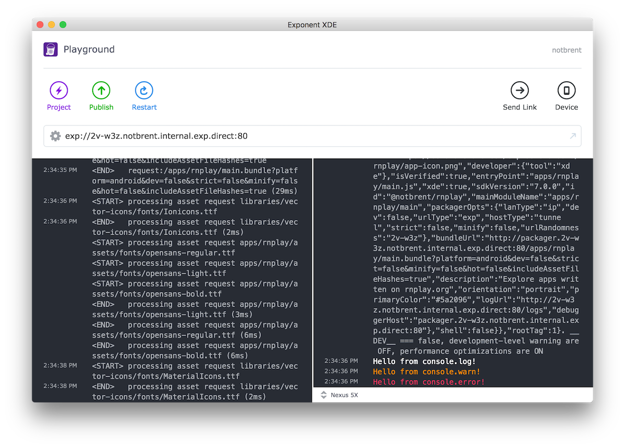The height and width of the screenshot is (448, 625).
Task: Click Ionicons.ttf (2ms) log entry
Action: click(195, 227)
